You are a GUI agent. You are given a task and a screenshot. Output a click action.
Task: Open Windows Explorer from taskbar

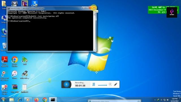click(12, 99)
